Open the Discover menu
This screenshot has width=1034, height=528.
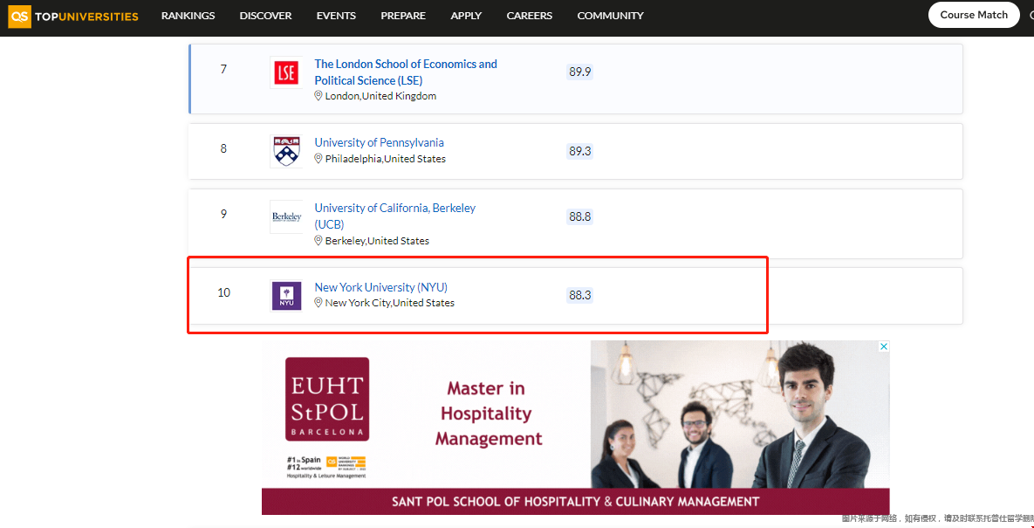pos(265,16)
